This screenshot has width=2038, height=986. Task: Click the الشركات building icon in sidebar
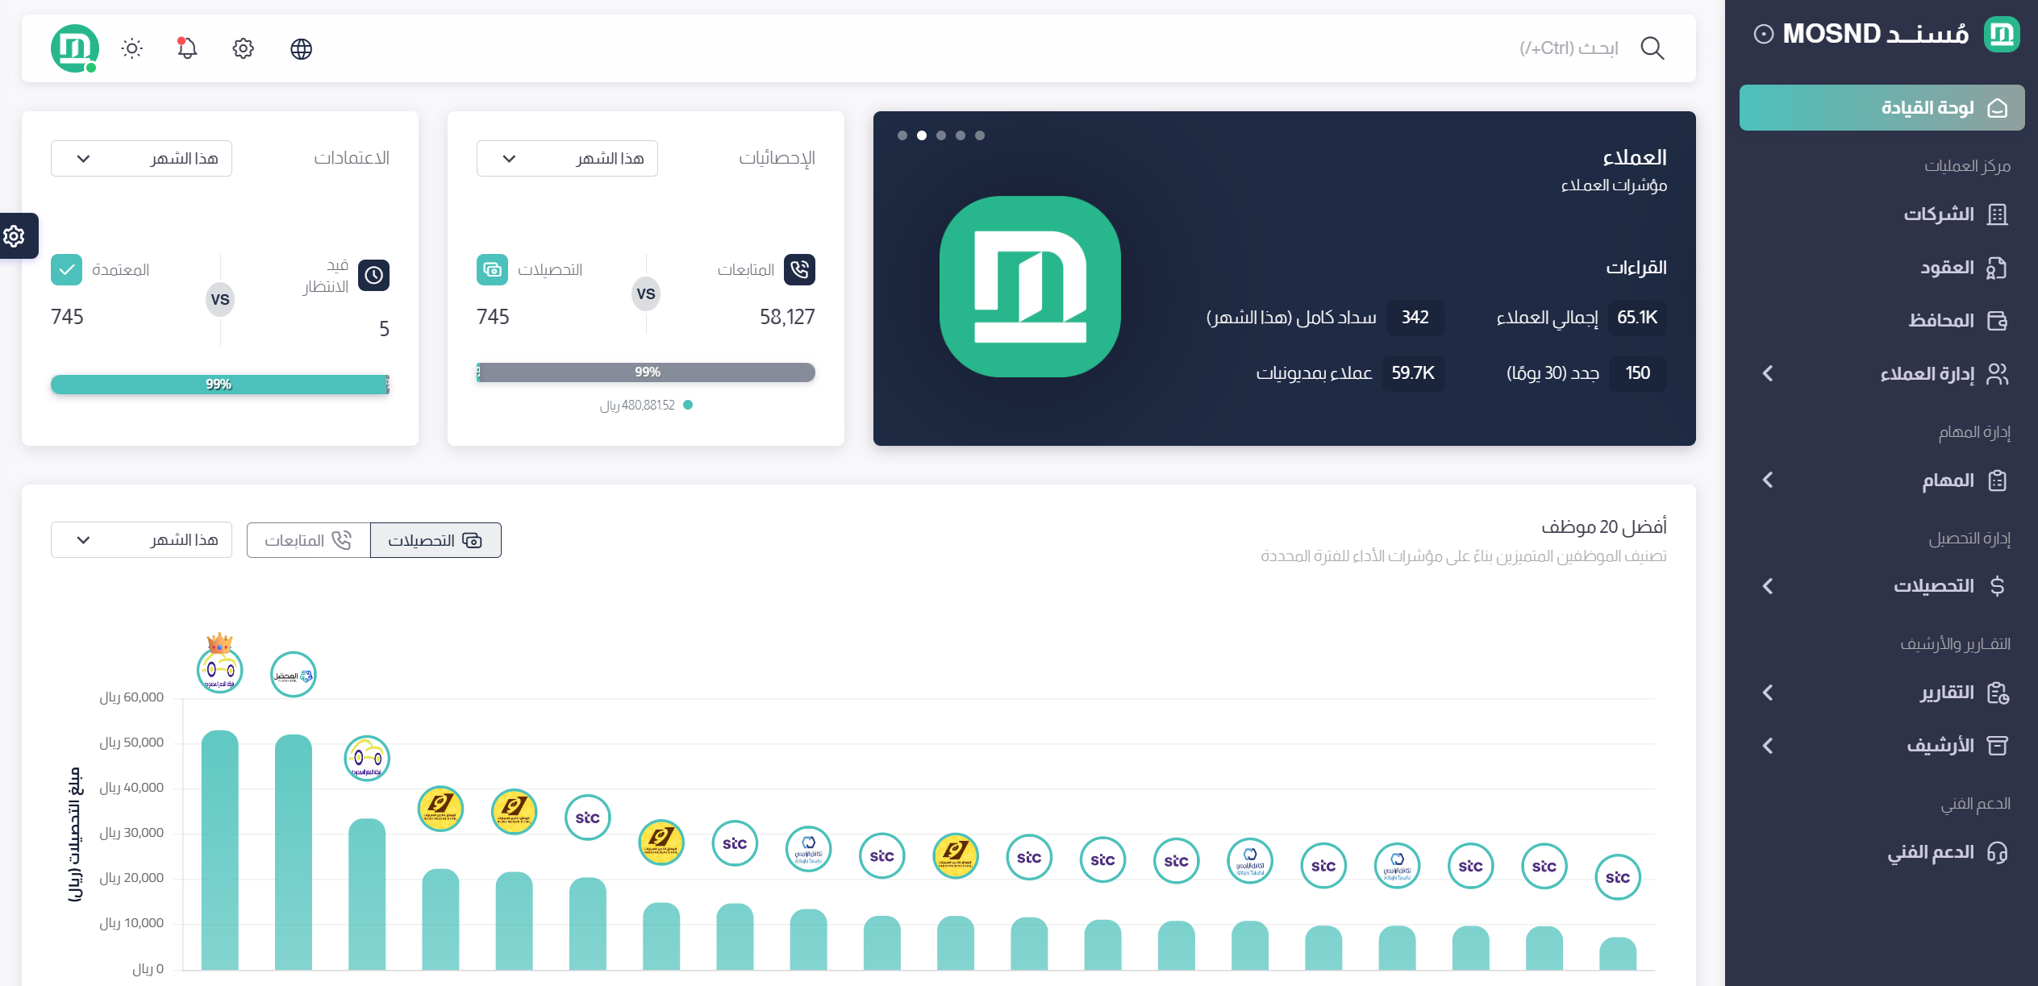(1997, 214)
